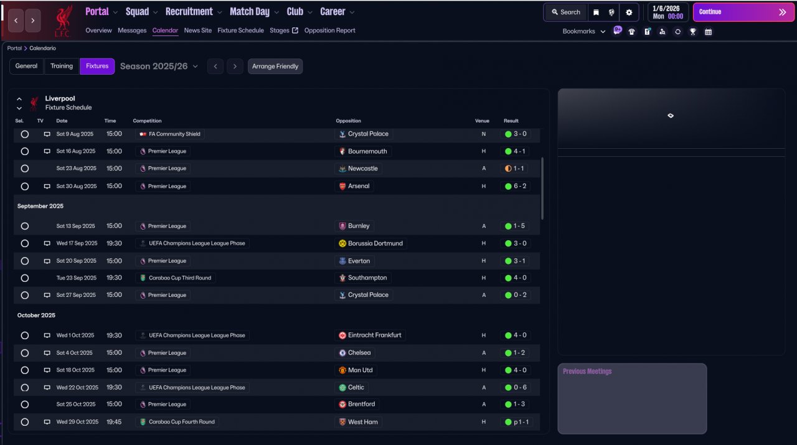797x445 pixels.
Task: Click the Portal breadcrumb link
Action: click(14, 48)
